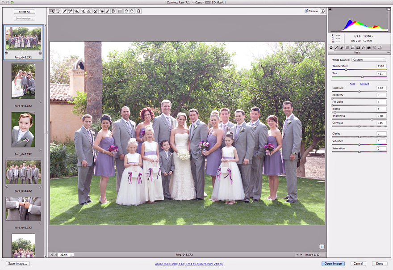393x270 pixels.
Task: Toggle the Preview checkbox
Action: tap(305, 11)
